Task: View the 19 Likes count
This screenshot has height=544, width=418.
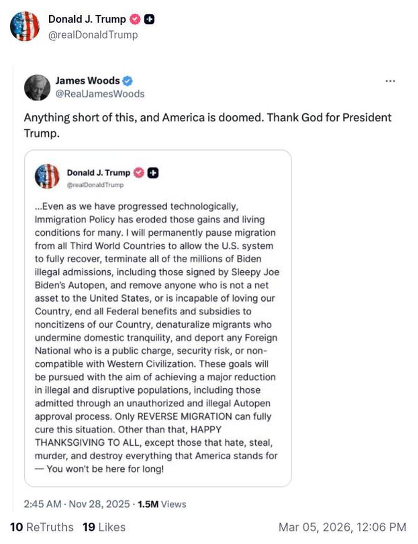Action: click(x=104, y=527)
